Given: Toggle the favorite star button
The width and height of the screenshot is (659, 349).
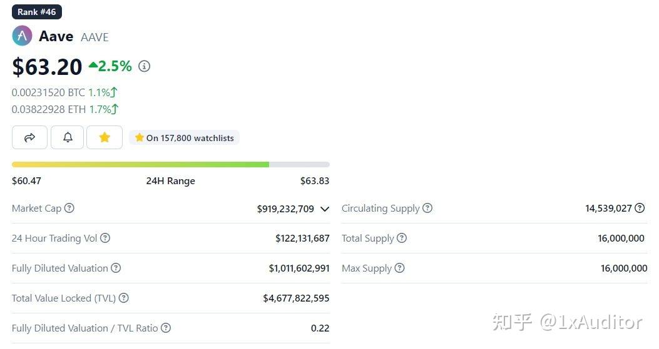Looking at the screenshot, I should click(x=105, y=137).
